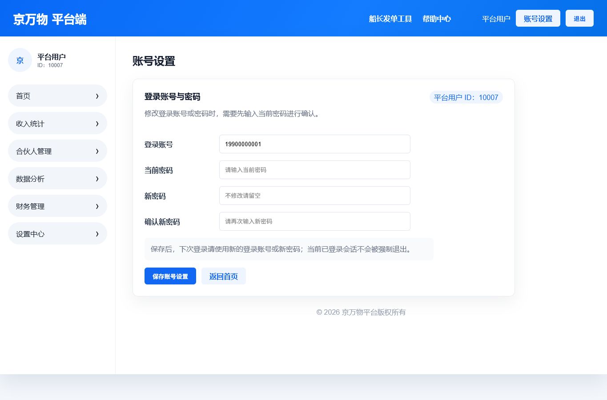Click the sidebar ID：10007 text
The height and width of the screenshot is (400, 607).
click(x=50, y=65)
